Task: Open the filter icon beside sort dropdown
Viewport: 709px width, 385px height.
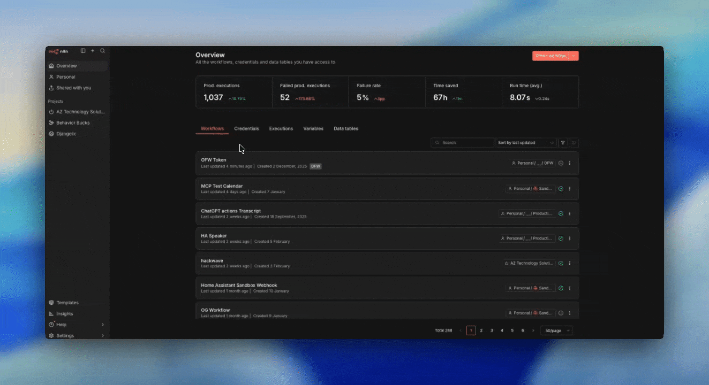Action: click(563, 143)
